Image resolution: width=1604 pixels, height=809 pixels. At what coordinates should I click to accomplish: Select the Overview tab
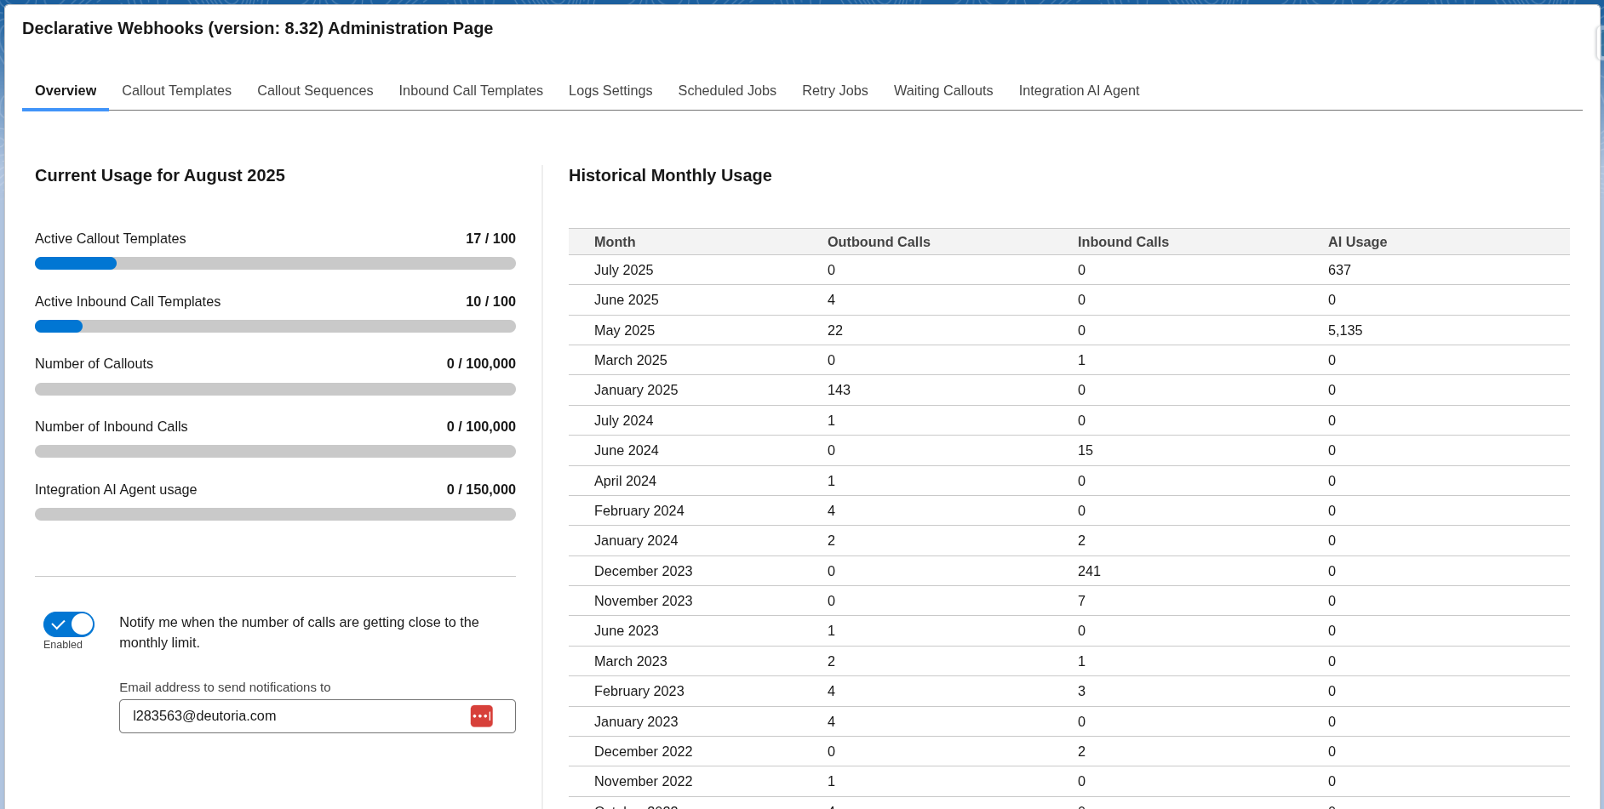66,91
